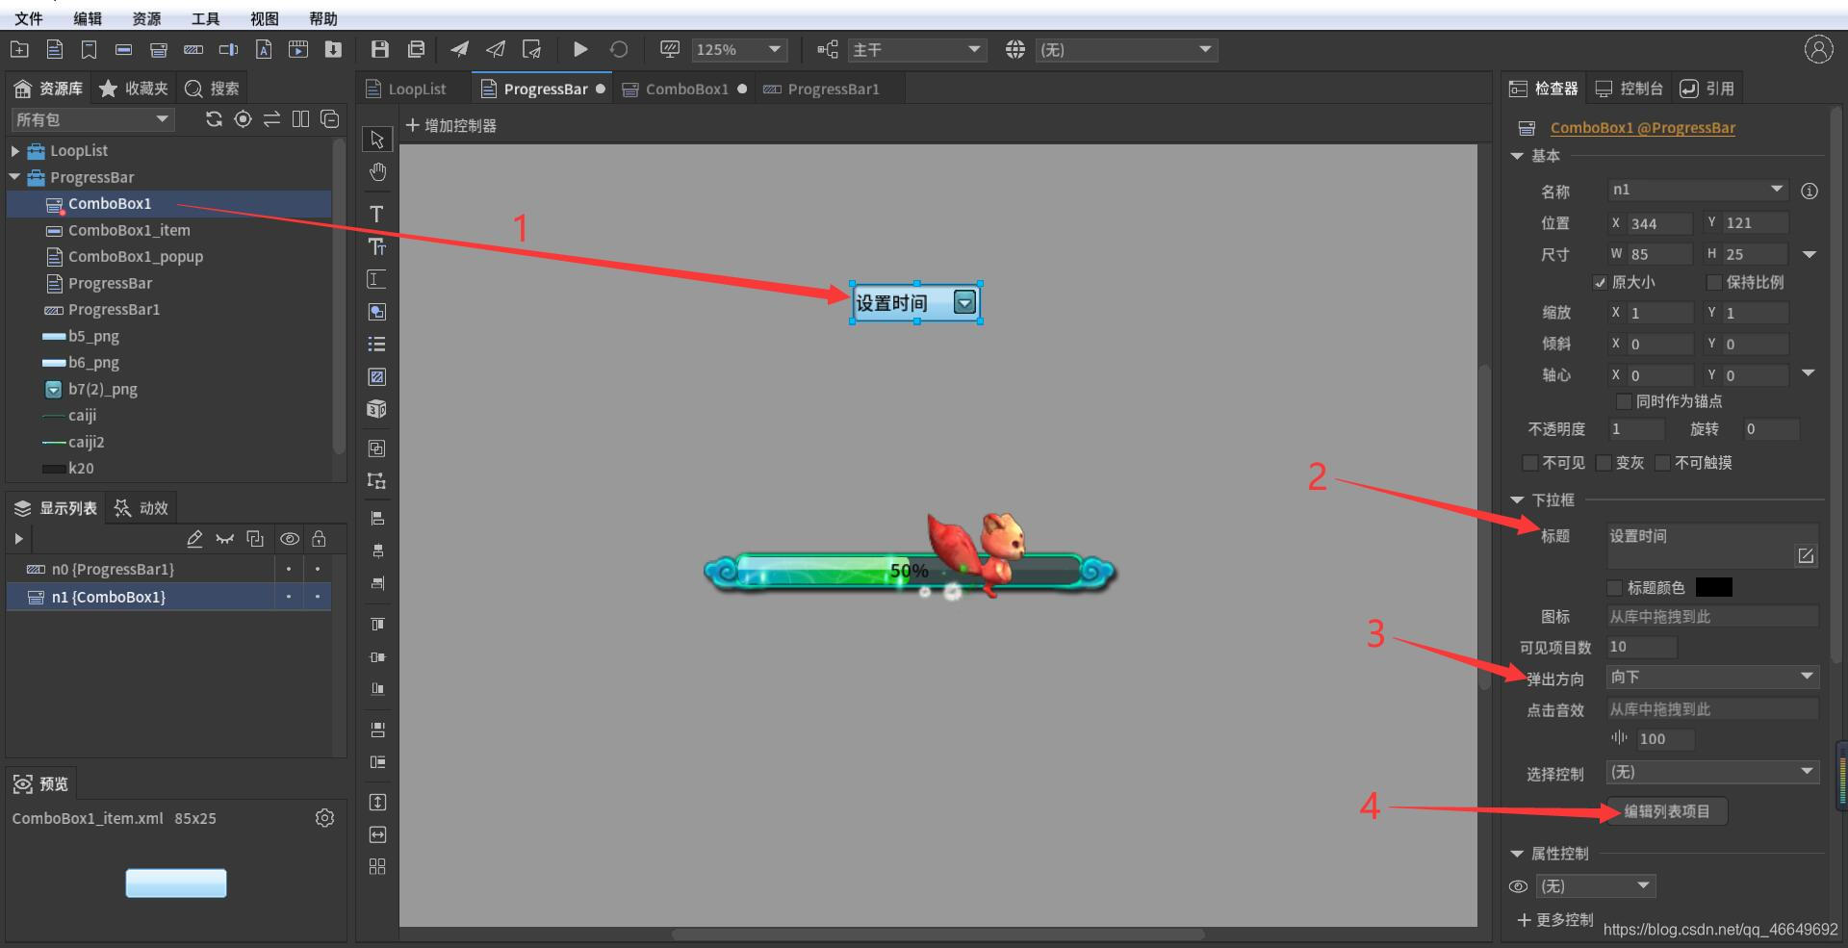Open the 主干 branch dropdown
1848x948 pixels.
point(916,50)
